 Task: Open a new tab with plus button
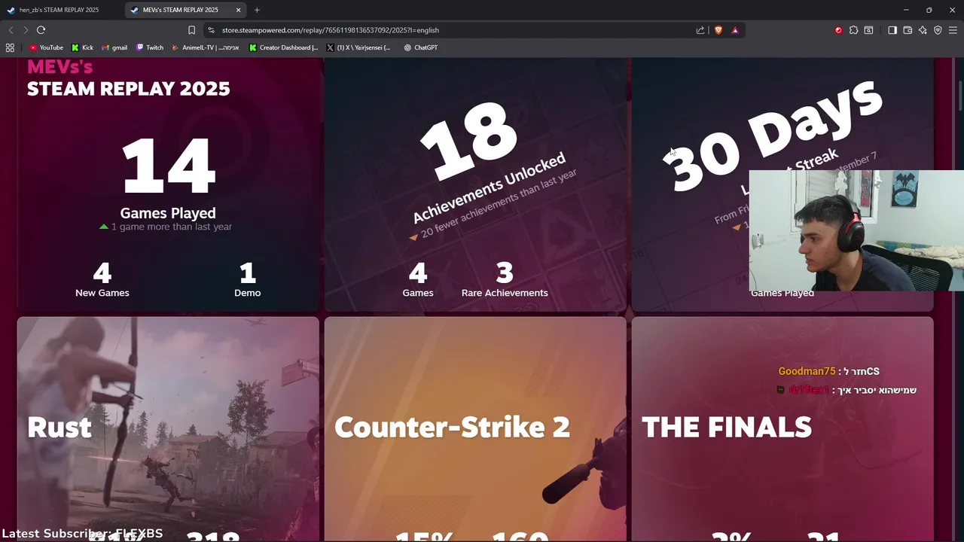[x=257, y=10]
